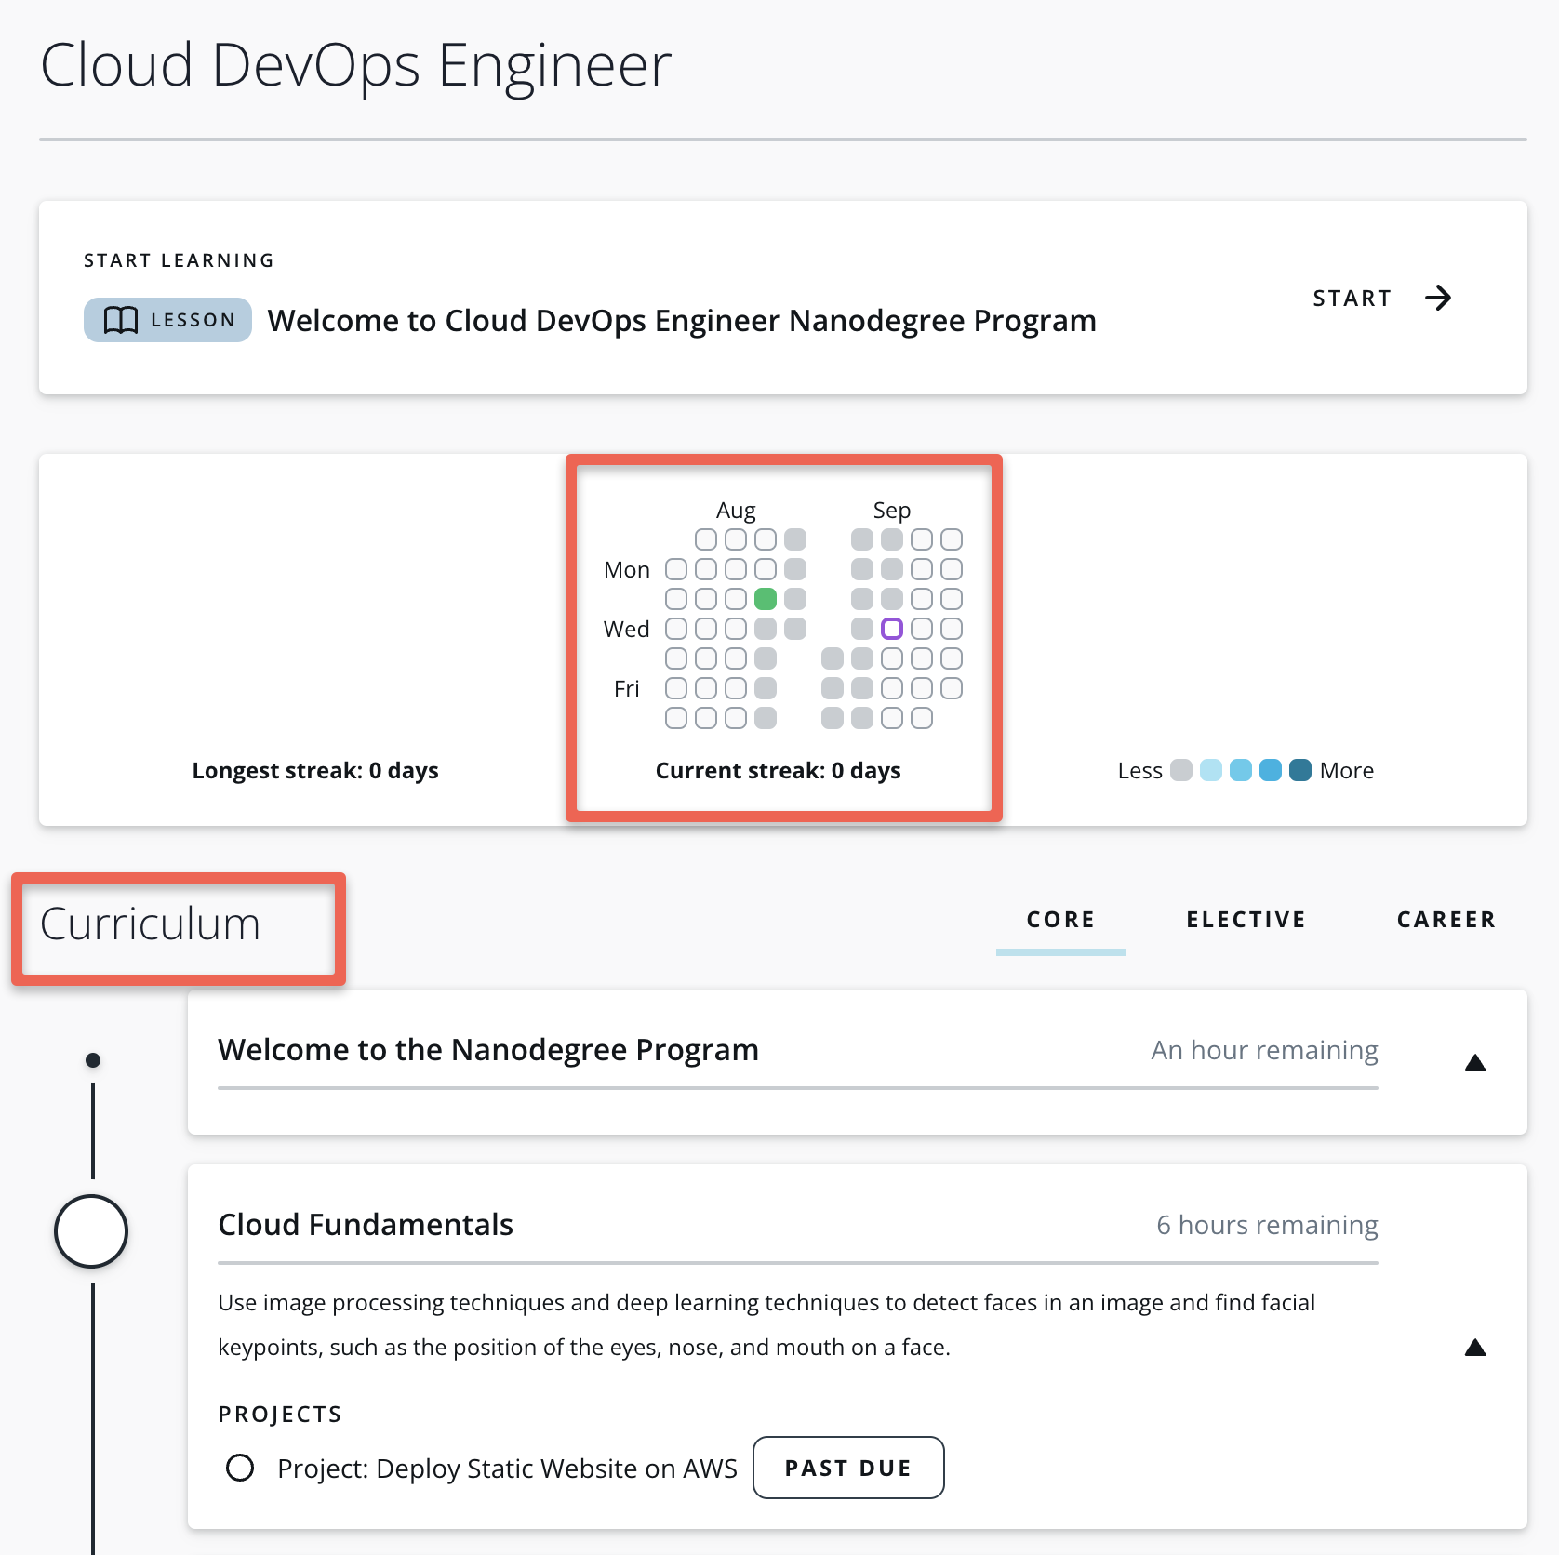The height and width of the screenshot is (1555, 1559).
Task: Select the darkest 'More' legend swatch
Action: point(1302,770)
